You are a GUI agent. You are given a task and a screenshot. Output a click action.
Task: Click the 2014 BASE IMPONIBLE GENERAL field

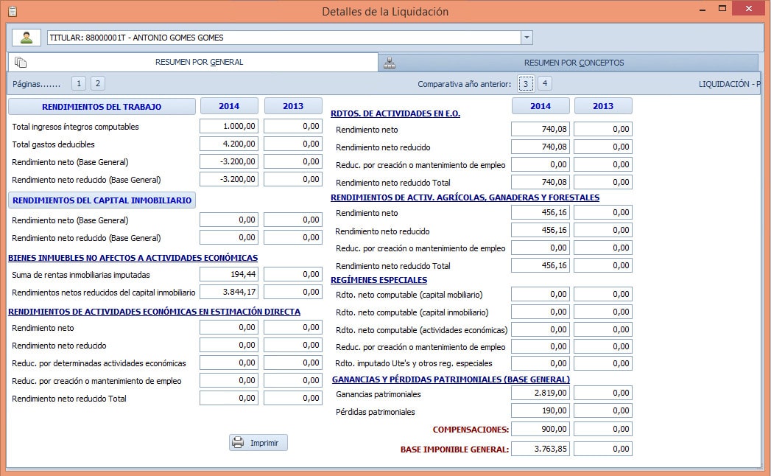tap(541, 449)
